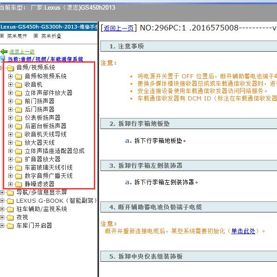This screenshot has height=277, width=277.
Task: Click folder icon beside 夜视
Action: pyautogui.click(x=10, y=218)
